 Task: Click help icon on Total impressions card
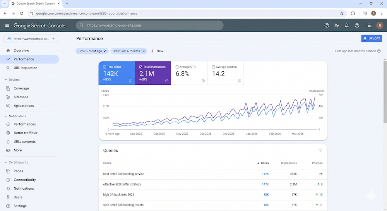pyautogui.click(x=166, y=81)
